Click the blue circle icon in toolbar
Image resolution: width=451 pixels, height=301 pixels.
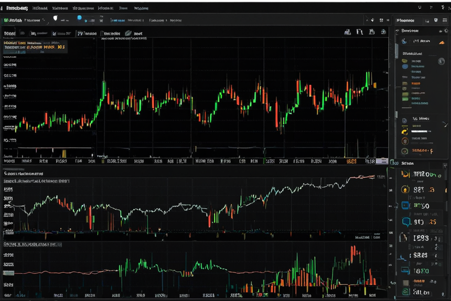coord(79,18)
